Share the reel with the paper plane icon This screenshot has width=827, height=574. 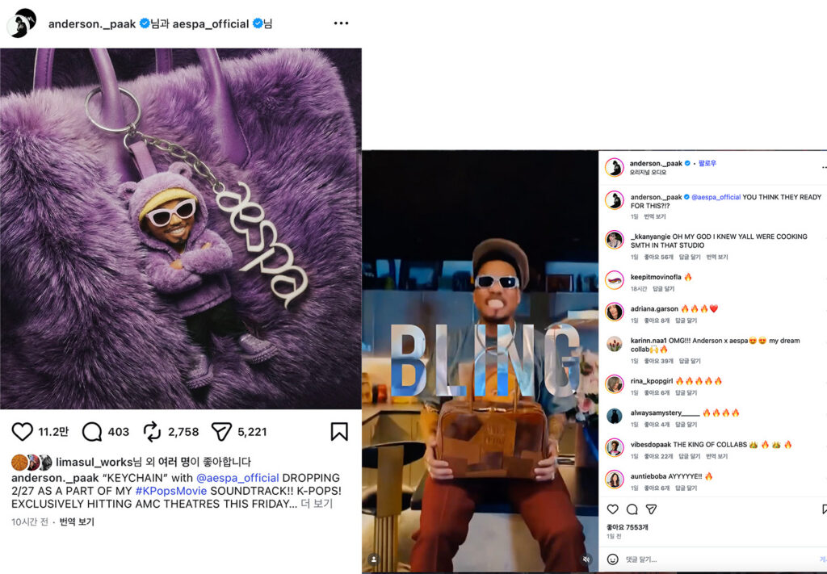[651, 509]
